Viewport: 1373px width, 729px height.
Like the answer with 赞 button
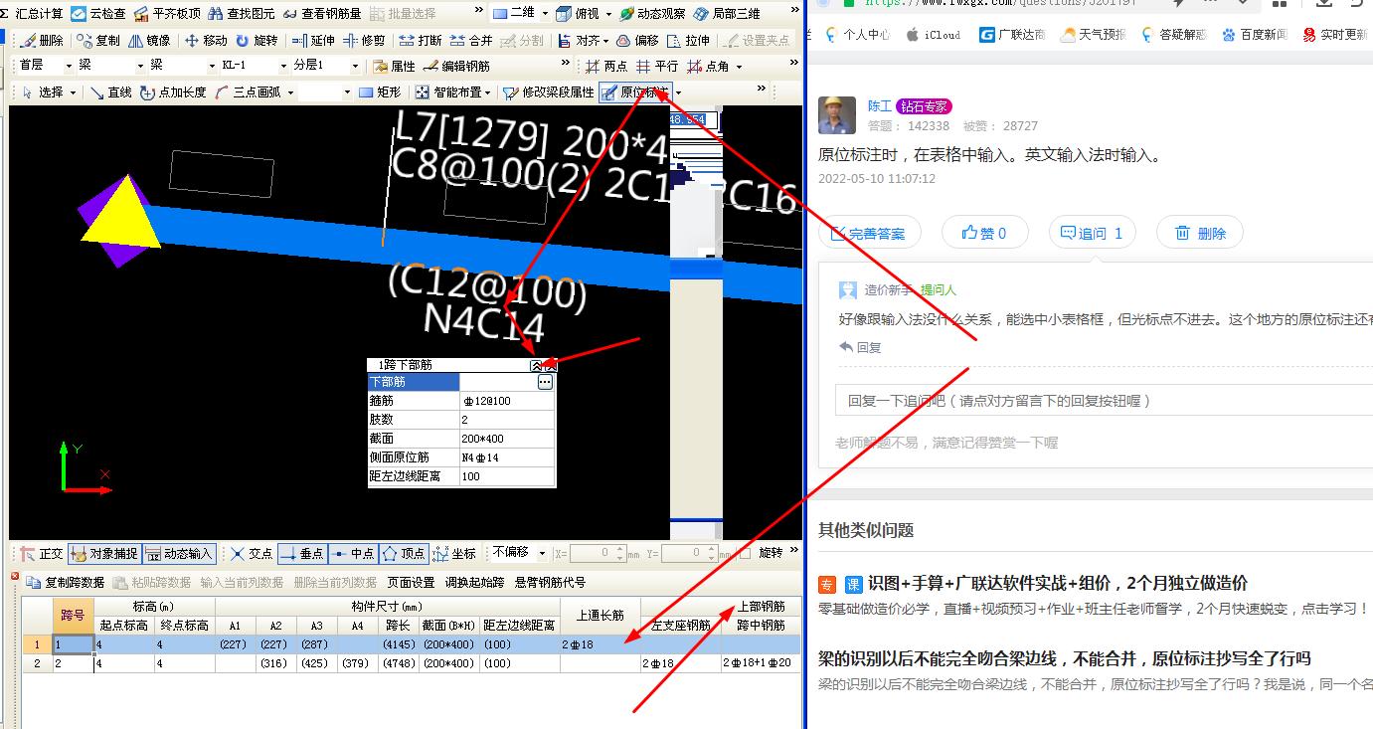click(984, 233)
